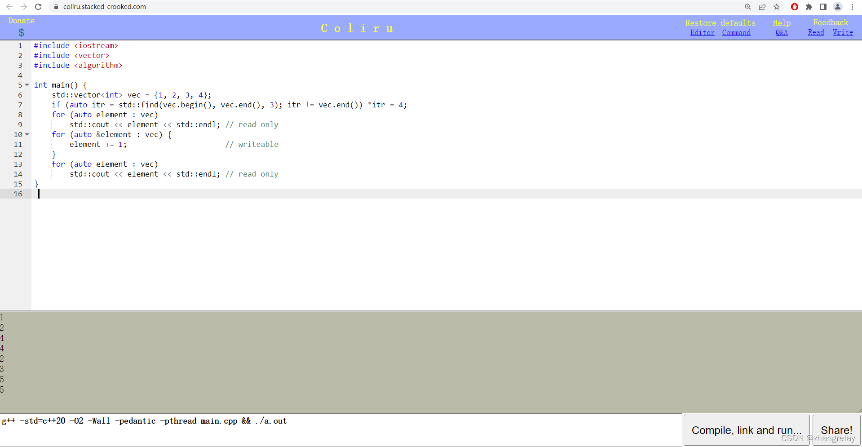Click line number 7 in the gutter
Screen dimensions: 862x447
click(x=20, y=105)
